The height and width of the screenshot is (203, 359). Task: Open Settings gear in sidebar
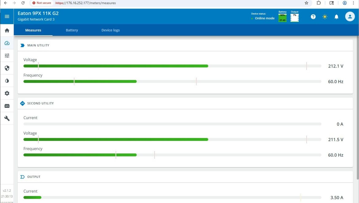7,93
